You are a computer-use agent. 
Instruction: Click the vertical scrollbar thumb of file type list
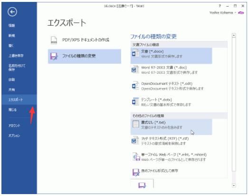click(234, 104)
